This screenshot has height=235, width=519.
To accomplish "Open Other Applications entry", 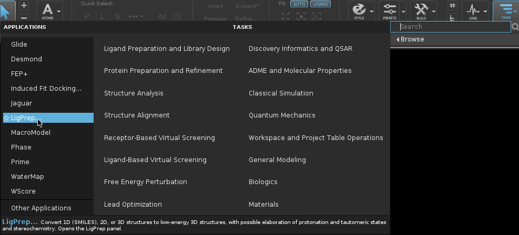I will pos(41,208).
